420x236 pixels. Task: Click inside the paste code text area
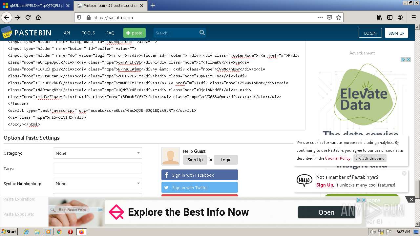point(154,85)
